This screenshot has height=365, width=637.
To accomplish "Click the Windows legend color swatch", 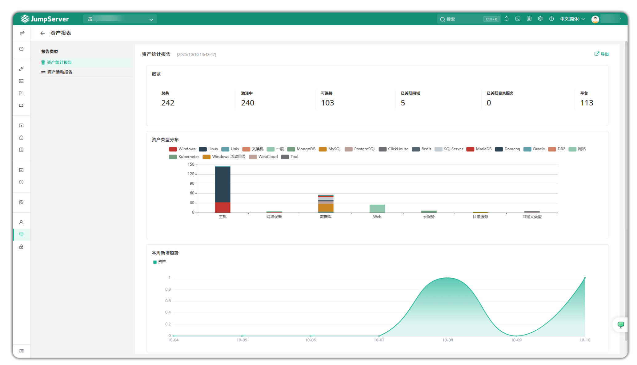I will [x=173, y=149].
